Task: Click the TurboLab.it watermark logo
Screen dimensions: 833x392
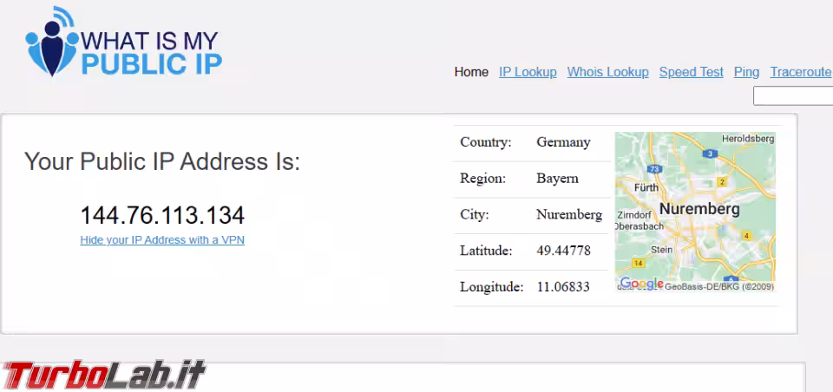Action: (x=104, y=376)
